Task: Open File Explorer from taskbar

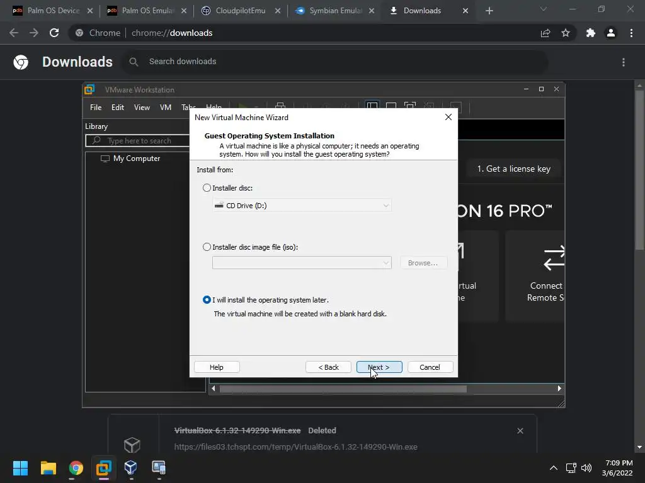Action: coord(48,468)
